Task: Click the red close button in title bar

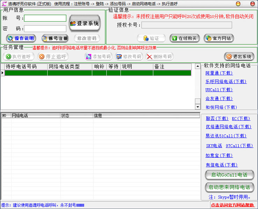Action: pyautogui.click(x=252, y=3)
